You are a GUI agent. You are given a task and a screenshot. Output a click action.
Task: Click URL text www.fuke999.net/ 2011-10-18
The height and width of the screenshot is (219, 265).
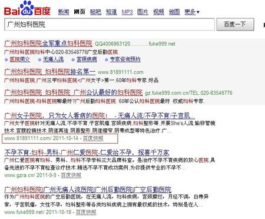click(38, 212)
